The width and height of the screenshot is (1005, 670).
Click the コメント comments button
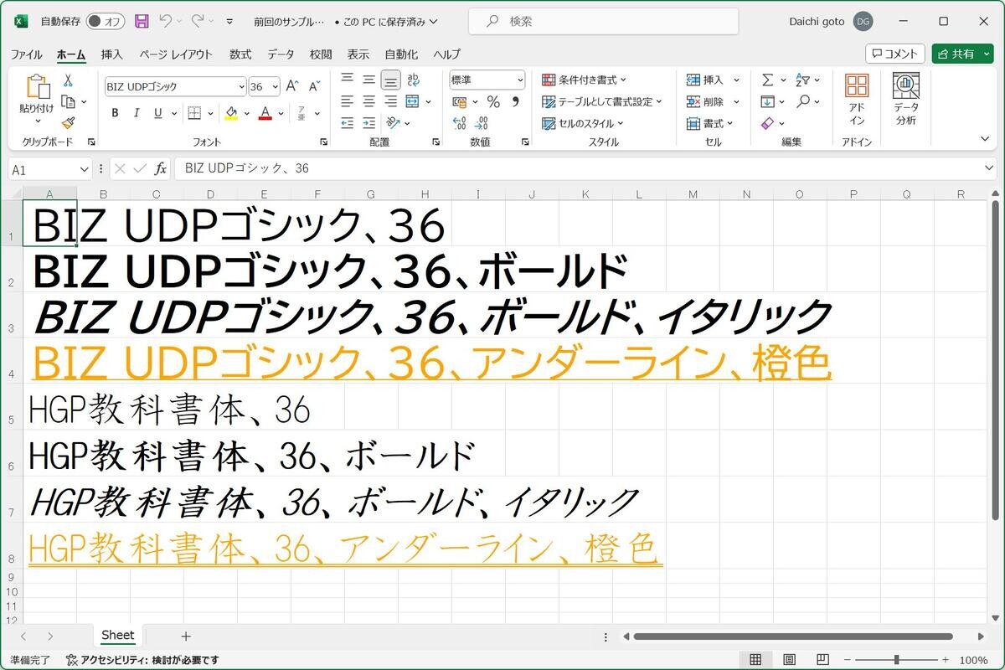click(894, 54)
